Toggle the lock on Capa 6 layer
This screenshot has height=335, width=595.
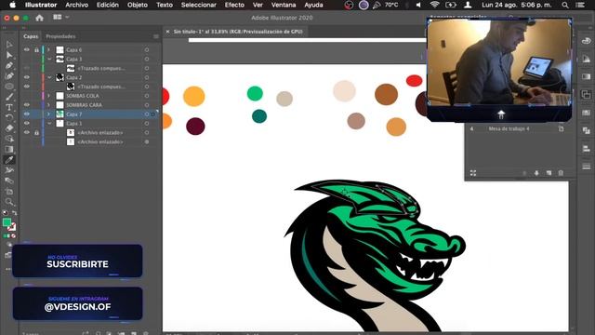click(36, 49)
